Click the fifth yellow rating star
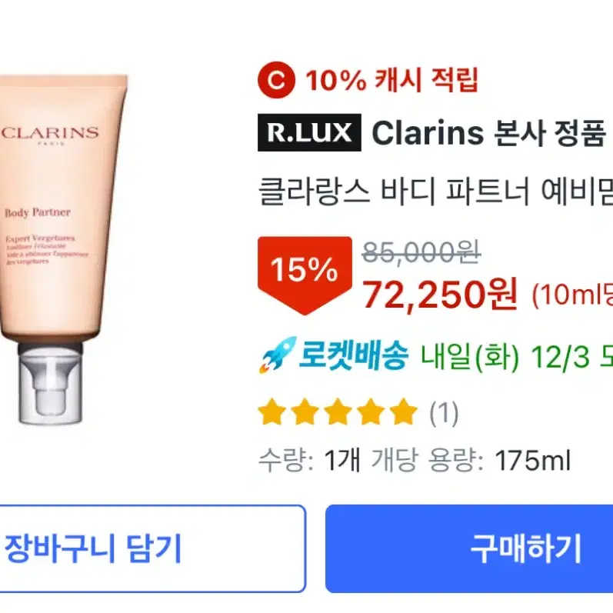The image size is (613, 613). tap(403, 412)
